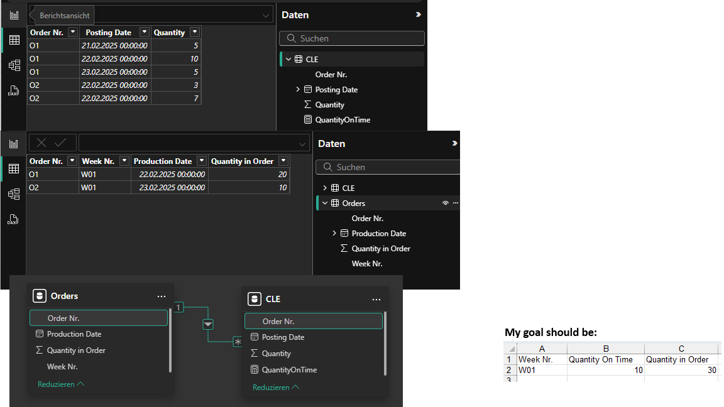Collapse second Daten pane with double arrow

[x=455, y=143]
